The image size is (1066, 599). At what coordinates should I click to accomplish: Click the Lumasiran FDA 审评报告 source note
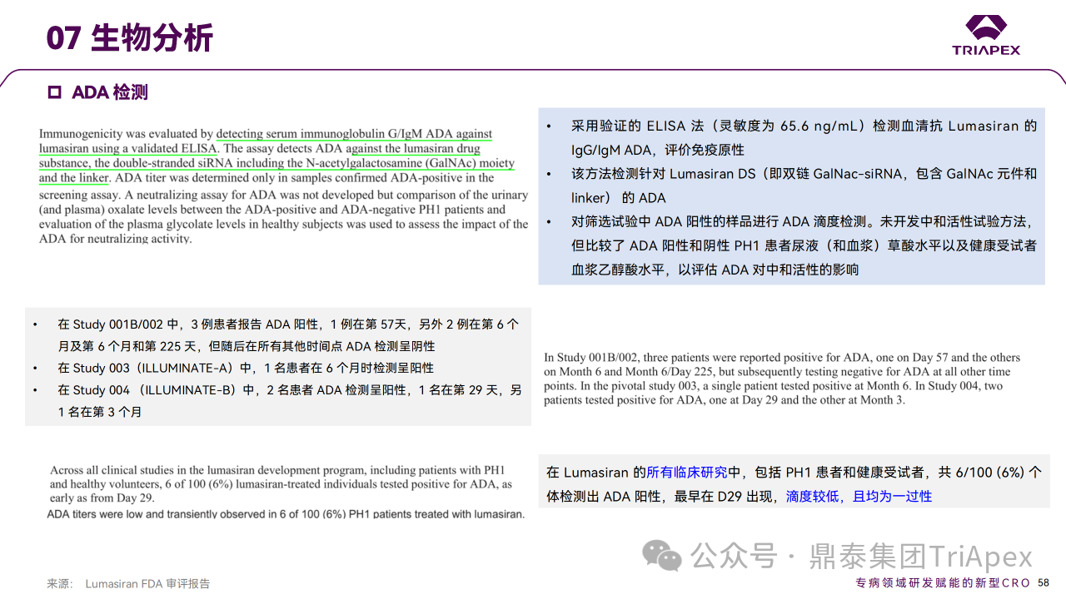(147, 584)
